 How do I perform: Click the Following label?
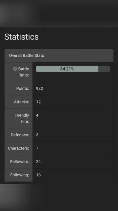pyautogui.click(x=20, y=175)
